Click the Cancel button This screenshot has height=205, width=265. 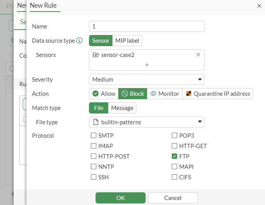point(173,198)
